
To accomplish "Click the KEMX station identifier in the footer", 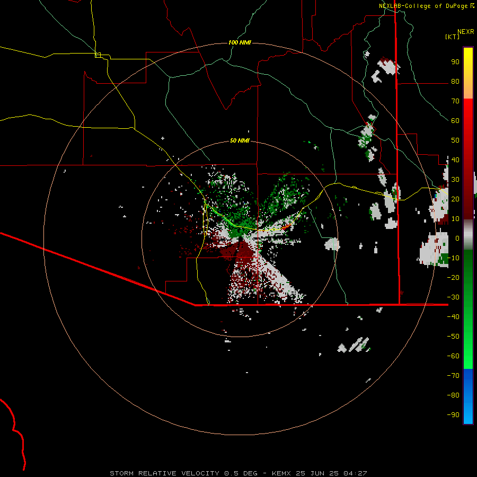I will (x=281, y=473).
